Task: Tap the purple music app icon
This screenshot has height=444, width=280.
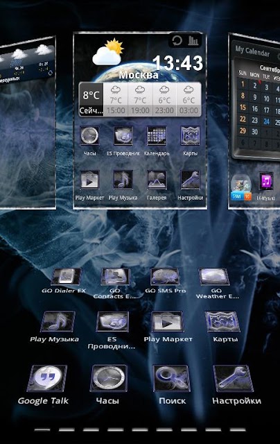Action: [266, 181]
